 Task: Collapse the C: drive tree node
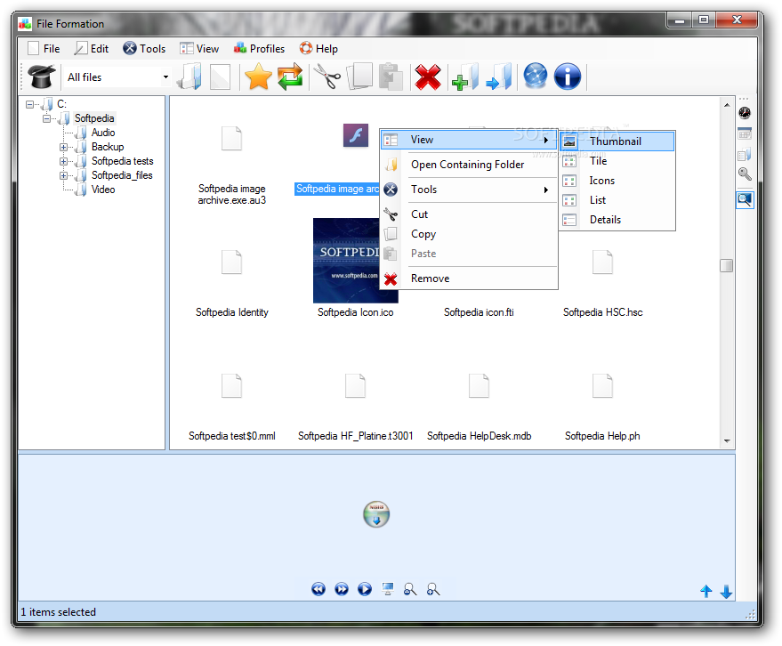30,104
